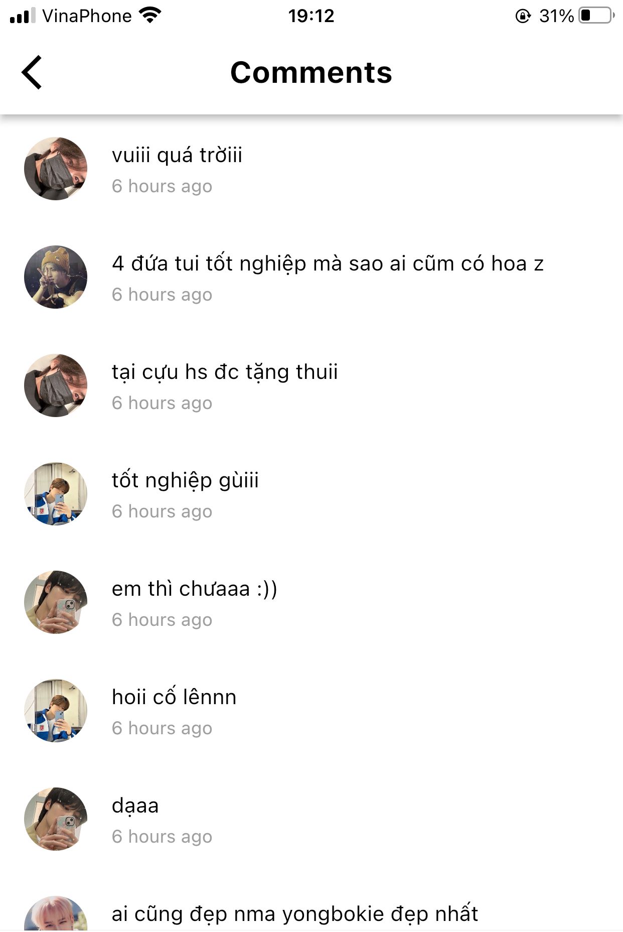
Task: Tap the rotation lock status icon
Action: pos(523,16)
